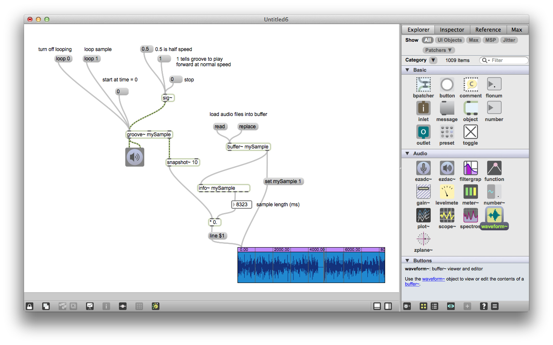Viewport: 553px width, 345px height.
Task: Pick the spectroscope~ object icon
Action: (471, 216)
